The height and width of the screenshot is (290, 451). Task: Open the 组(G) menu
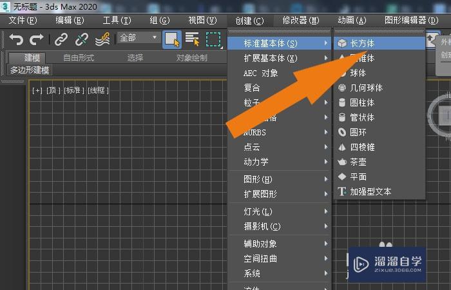160,21
